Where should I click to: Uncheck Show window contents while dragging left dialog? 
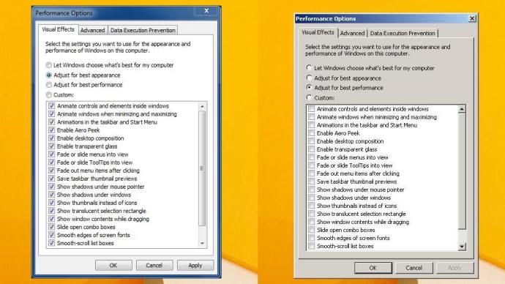[x=51, y=219]
